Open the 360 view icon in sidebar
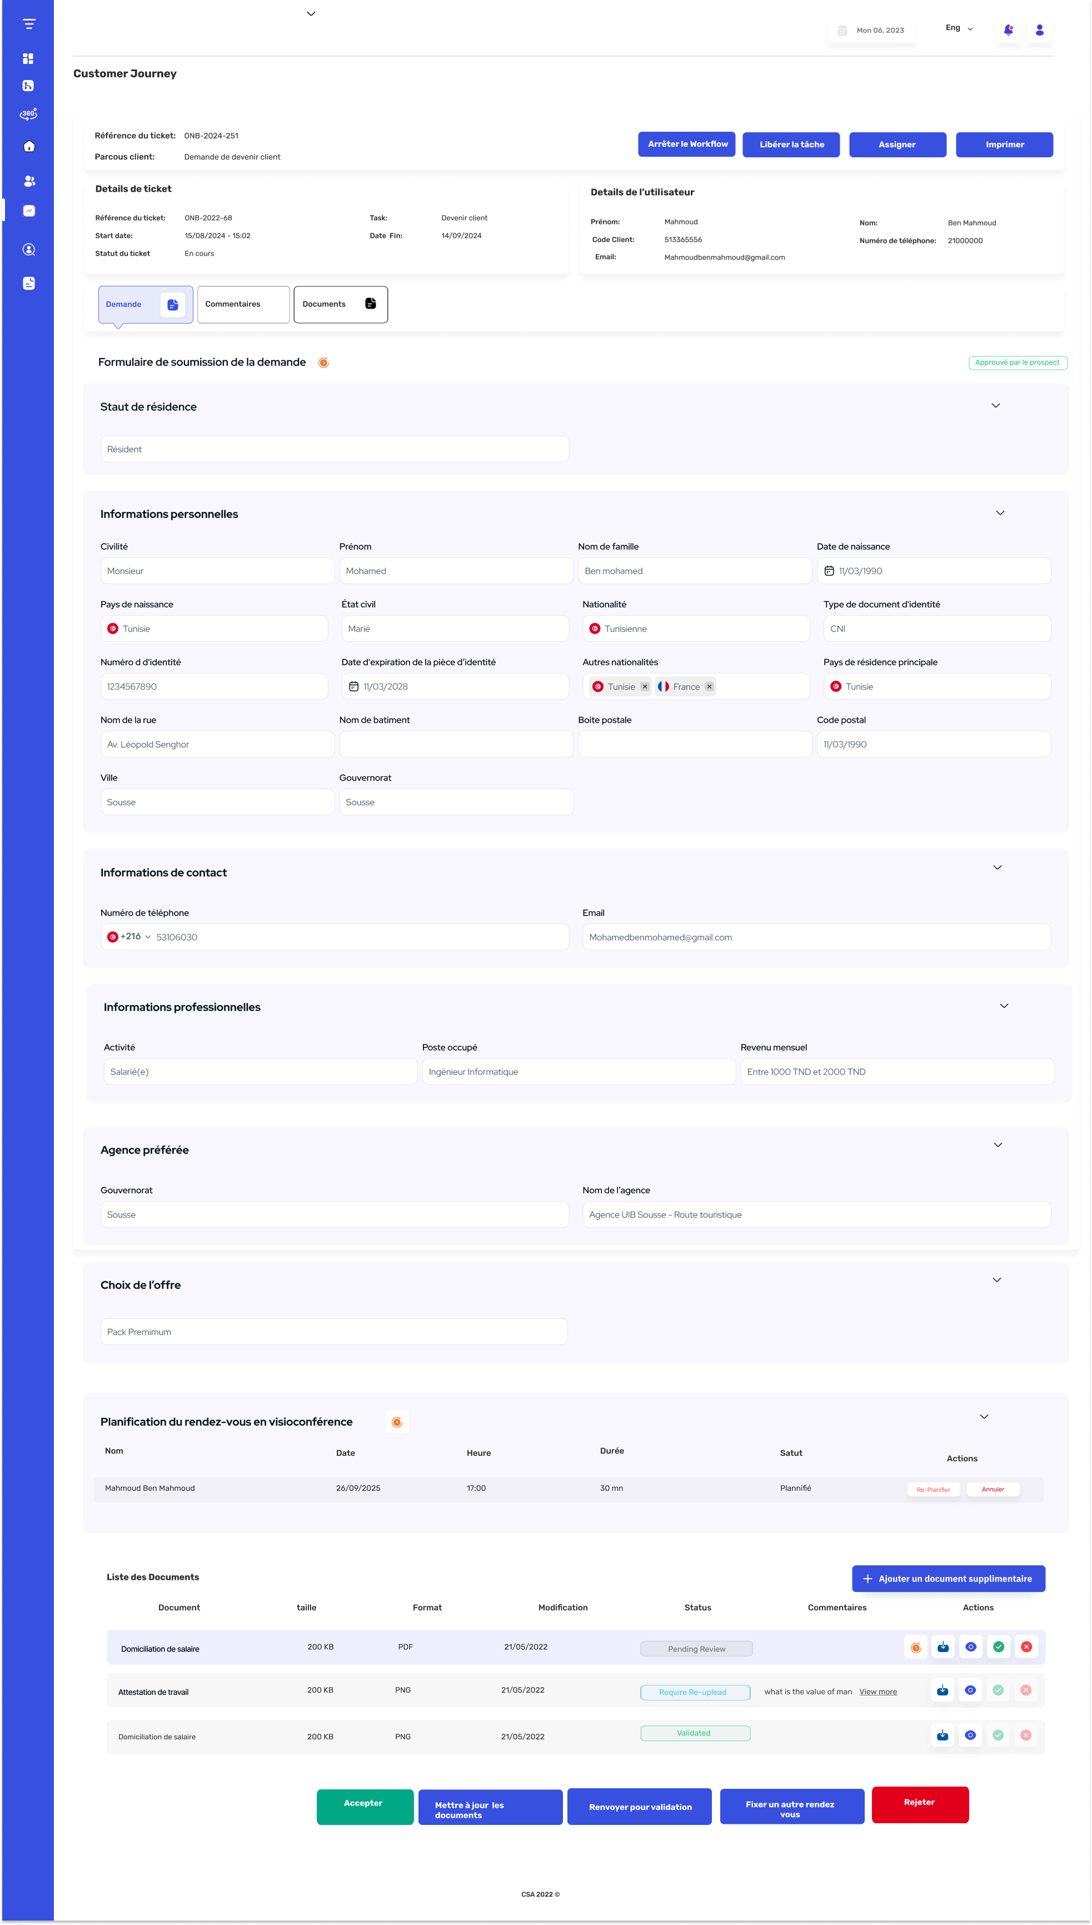 28,114
